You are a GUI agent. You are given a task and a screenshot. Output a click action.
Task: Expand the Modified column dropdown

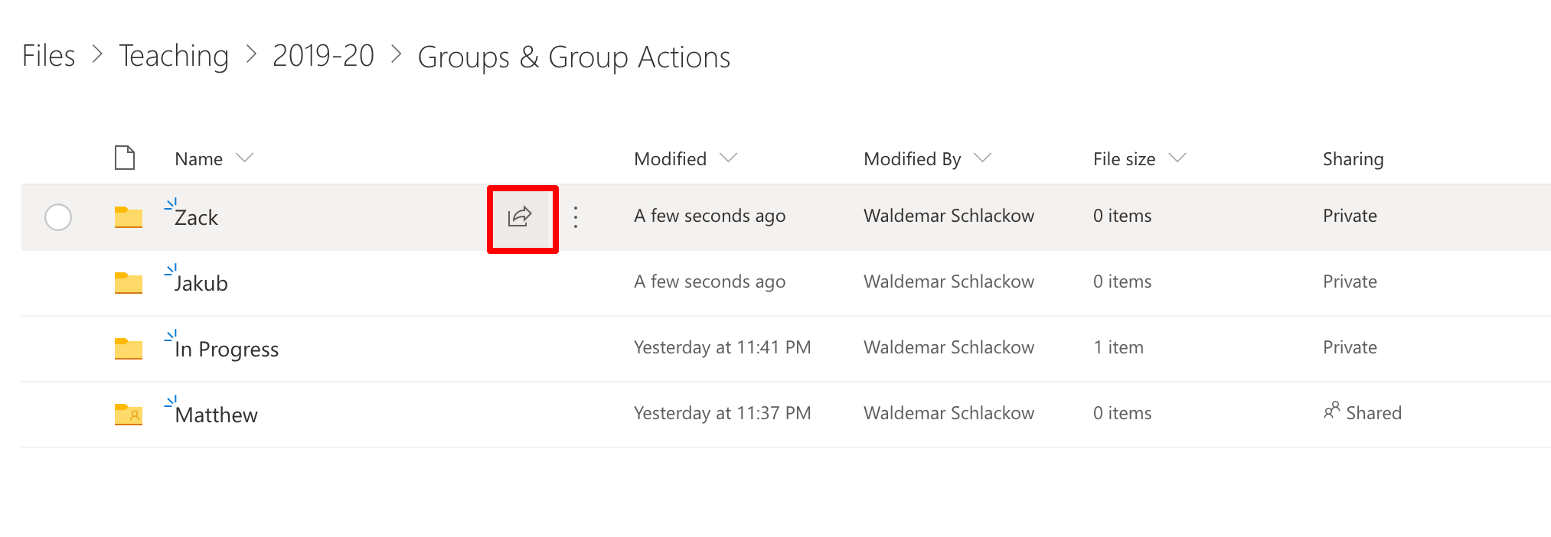(729, 158)
